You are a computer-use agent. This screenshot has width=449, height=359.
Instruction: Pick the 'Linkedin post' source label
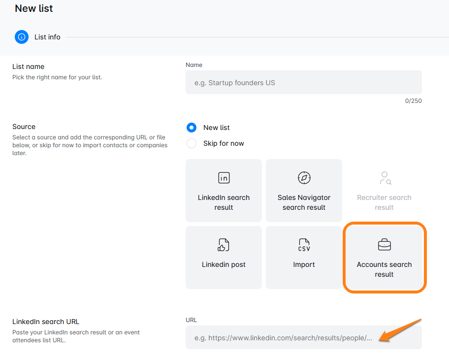pos(224,264)
